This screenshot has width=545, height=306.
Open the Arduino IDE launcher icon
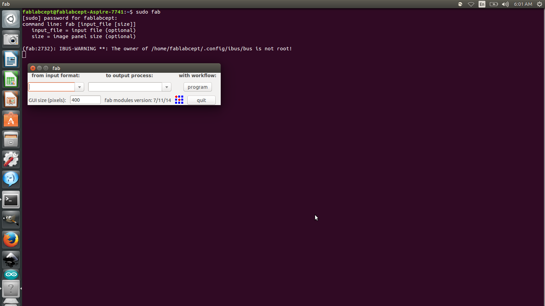(x=11, y=274)
